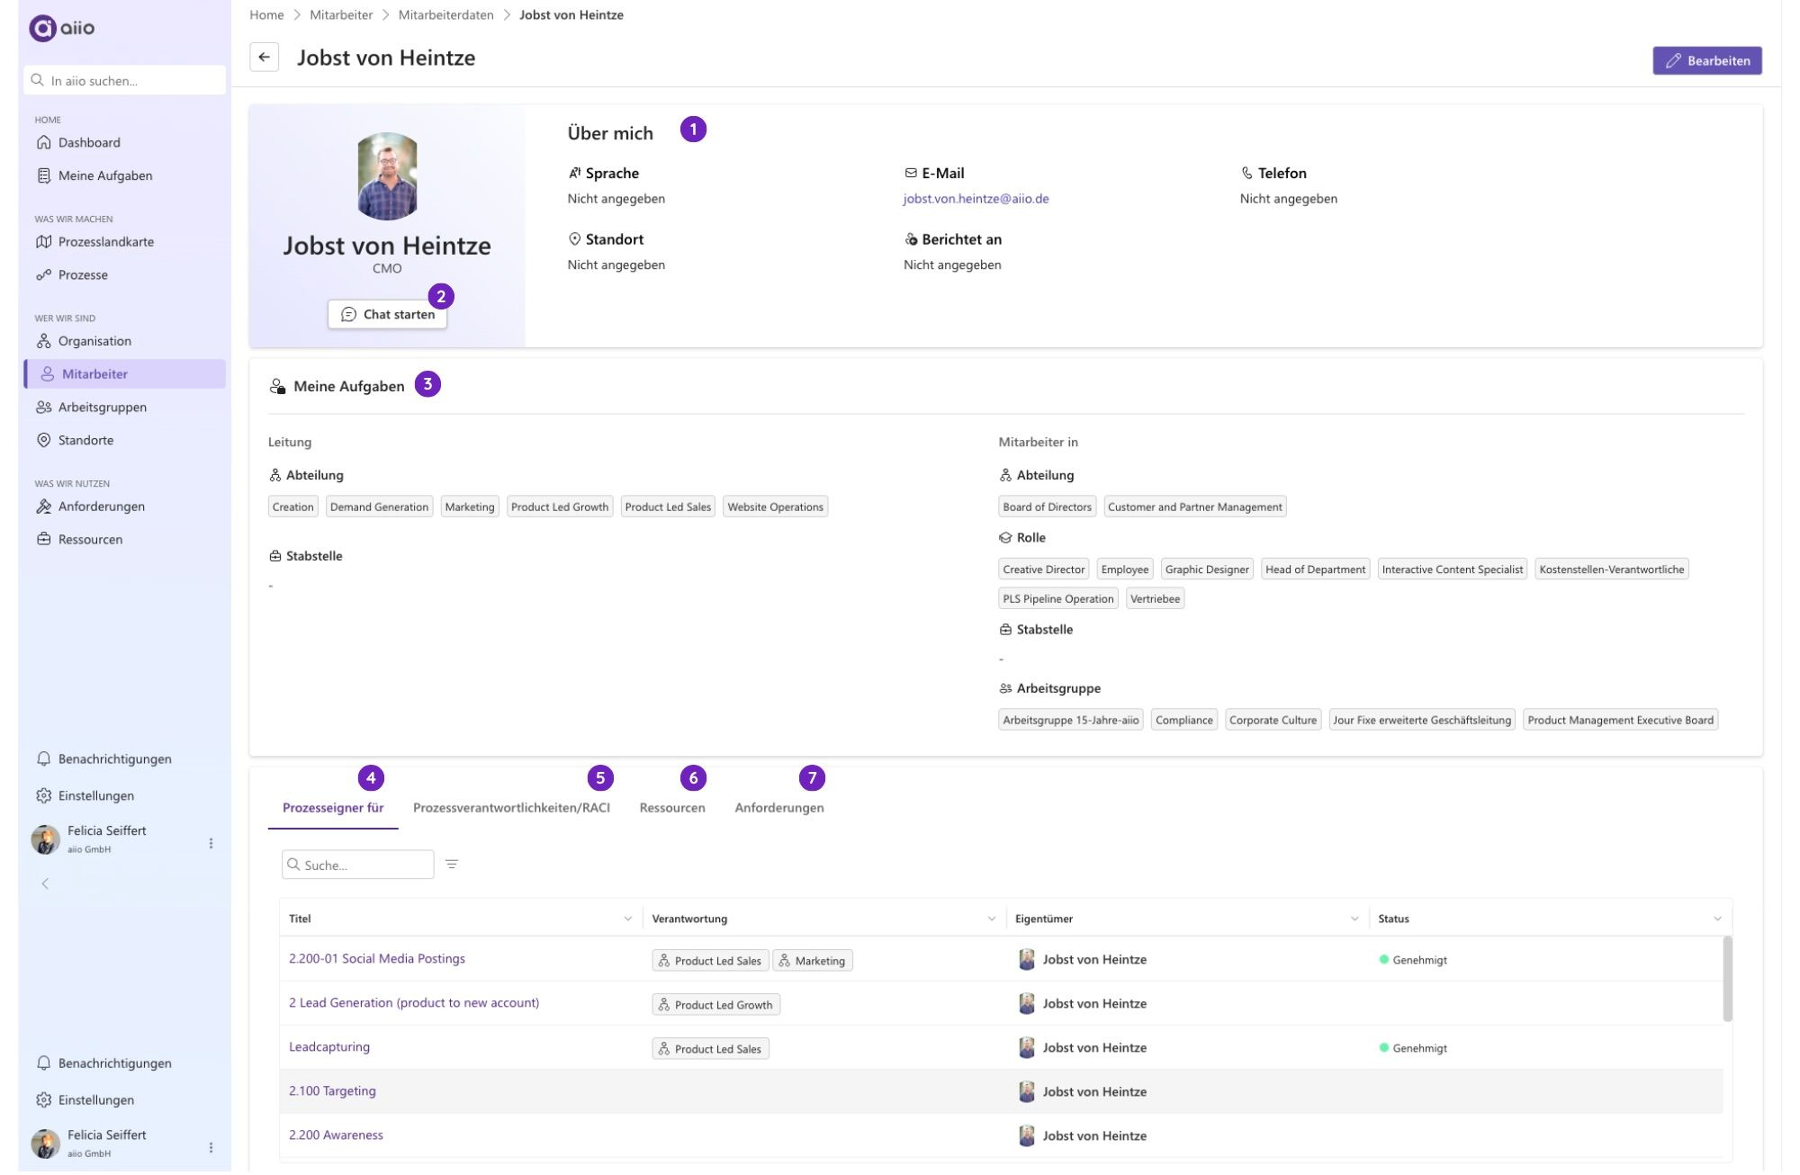Open Status column dropdown chevron
This screenshot has height=1175, width=1800.
point(1717,919)
